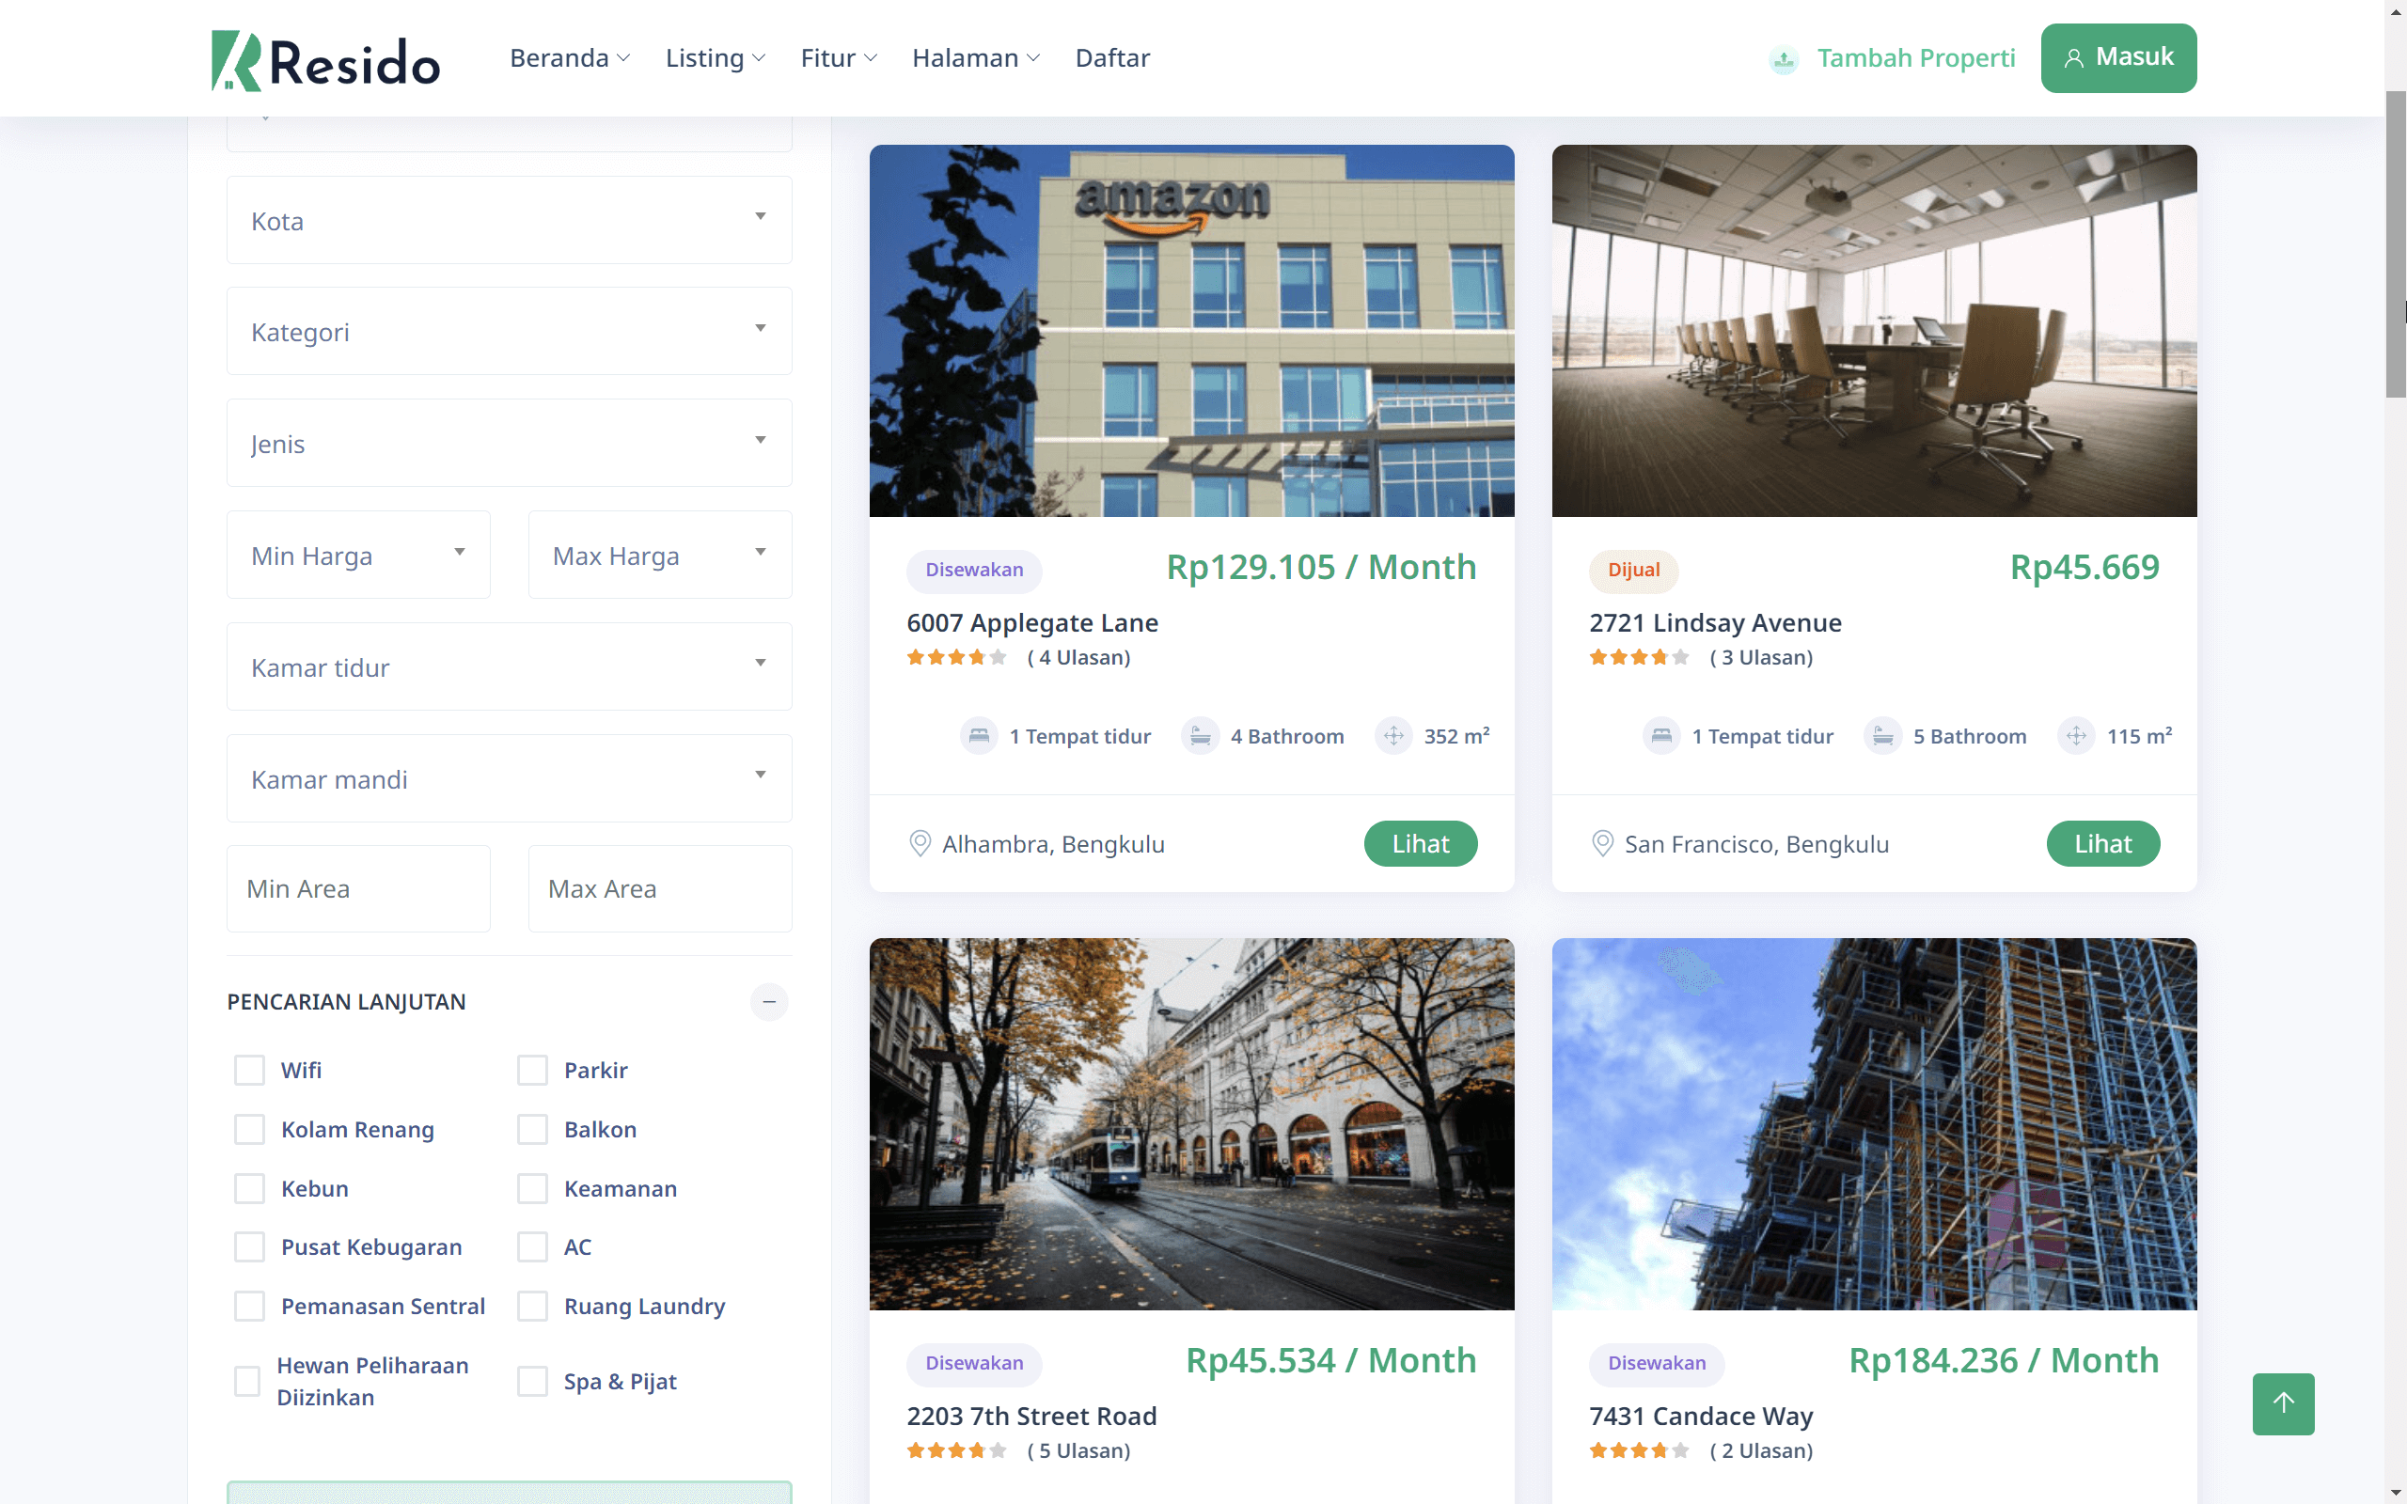The height and width of the screenshot is (1504, 2407).
Task: Click location pin icon near San Francisco, Bengkulu
Action: (x=1602, y=843)
